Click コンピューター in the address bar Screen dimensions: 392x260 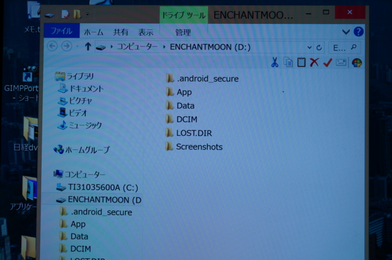tap(137, 46)
